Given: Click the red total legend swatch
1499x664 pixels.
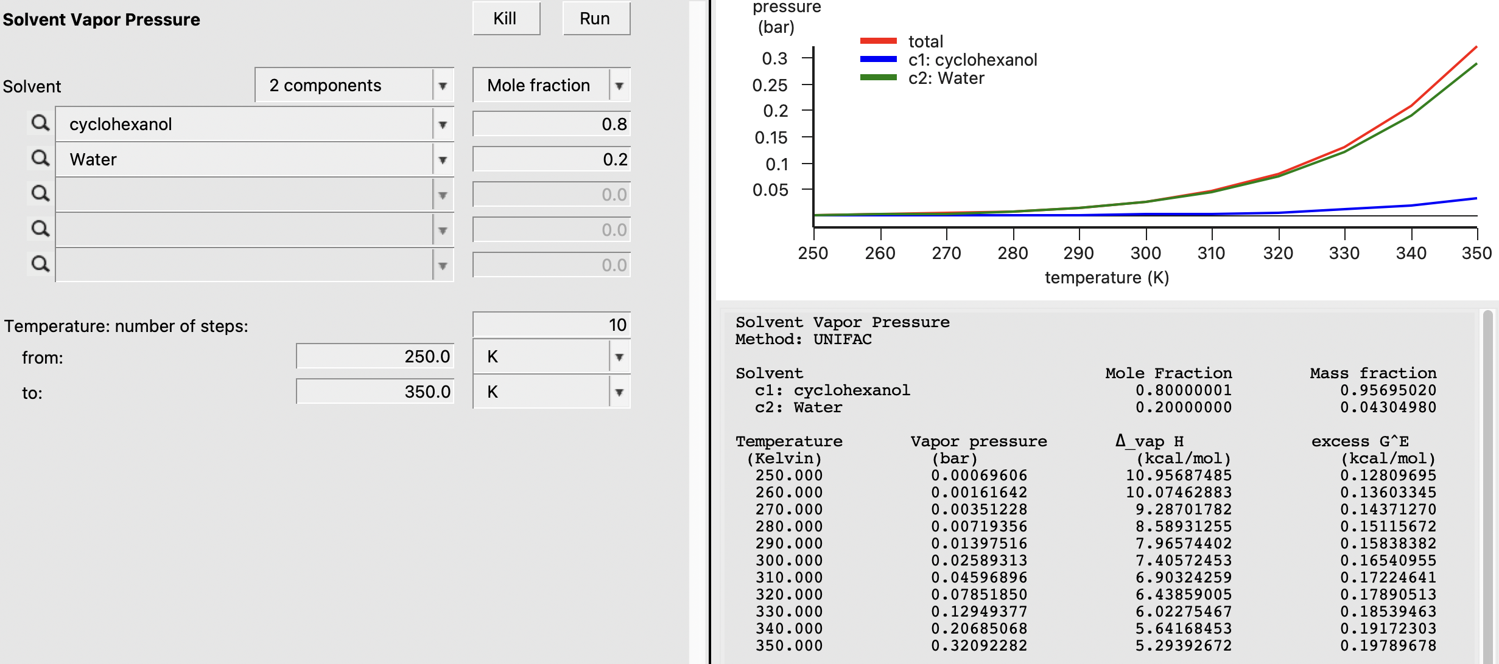Looking at the screenshot, I should coord(878,41).
